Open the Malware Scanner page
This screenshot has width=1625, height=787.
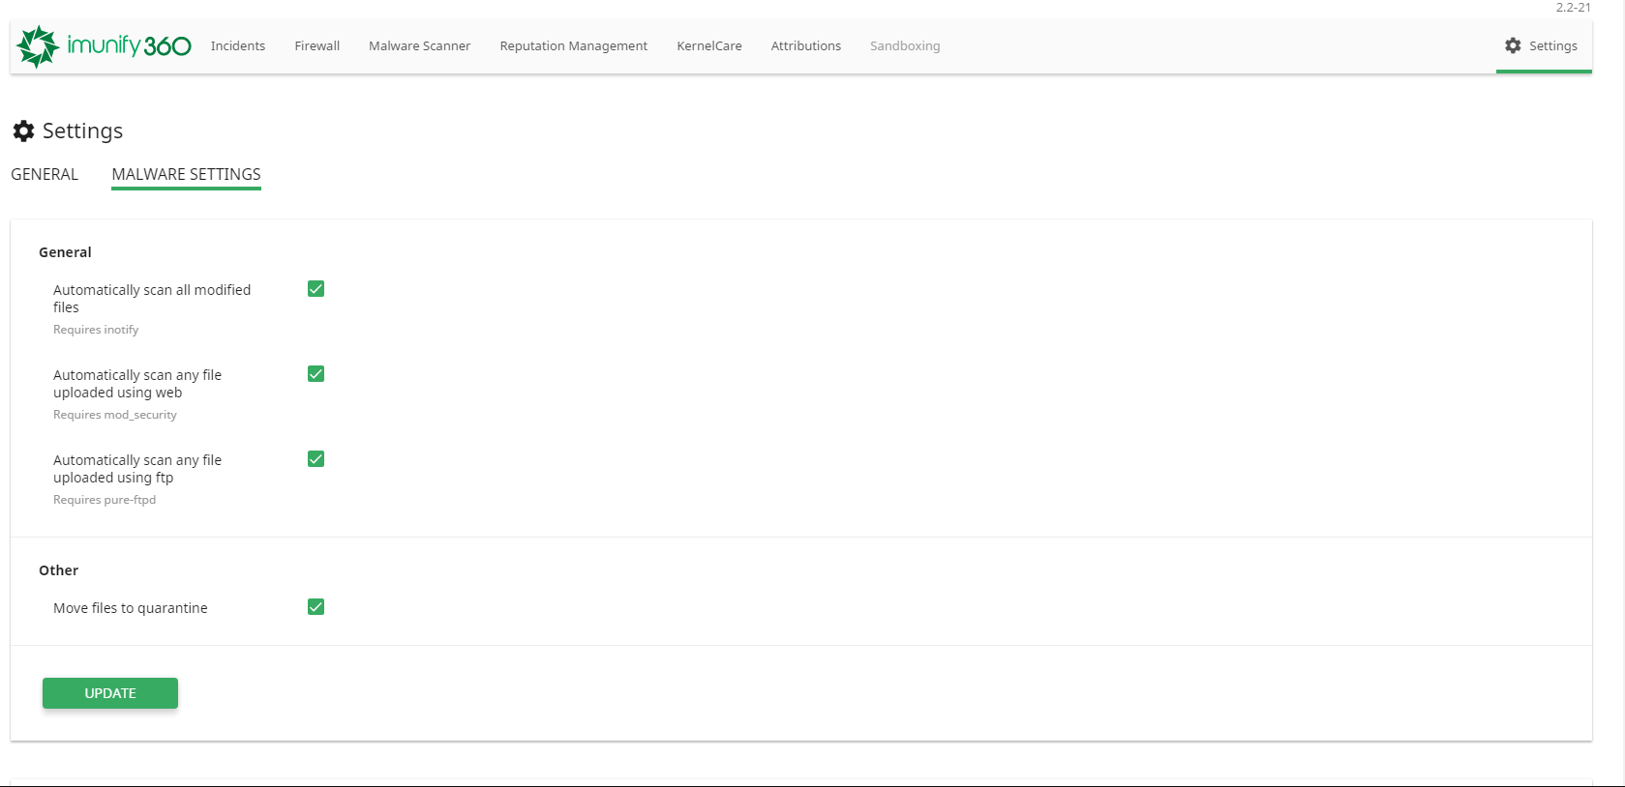coord(419,45)
